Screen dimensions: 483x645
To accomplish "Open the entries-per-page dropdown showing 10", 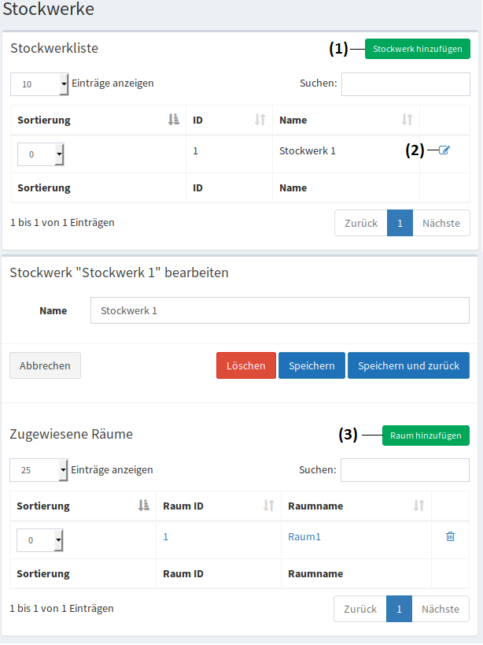I will point(39,83).
